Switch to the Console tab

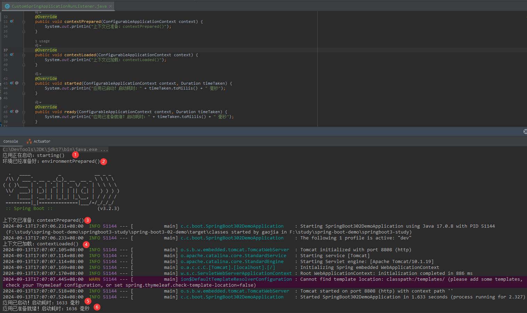pyautogui.click(x=11, y=141)
